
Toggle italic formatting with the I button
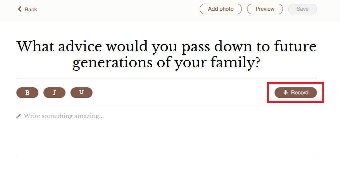point(54,93)
